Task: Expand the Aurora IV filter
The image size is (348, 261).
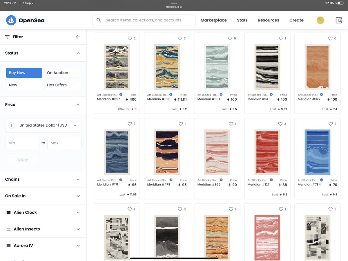Action: coord(43,246)
